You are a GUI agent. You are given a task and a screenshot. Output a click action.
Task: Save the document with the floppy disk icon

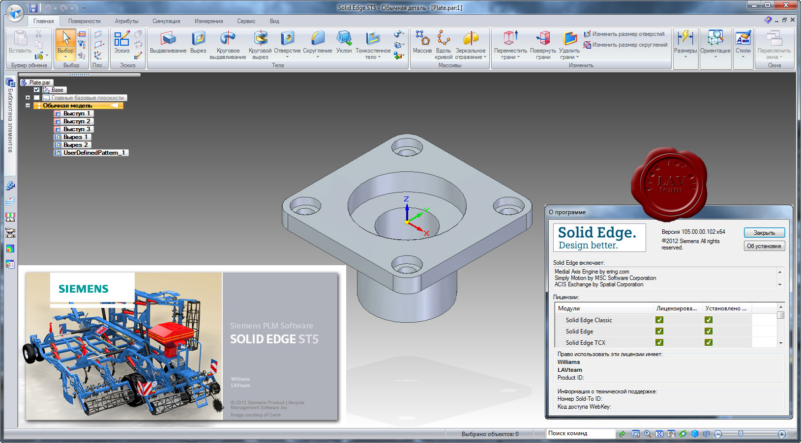point(33,8)
